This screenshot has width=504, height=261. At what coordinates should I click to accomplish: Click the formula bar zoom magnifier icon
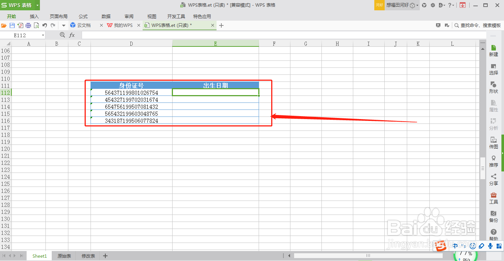click(x=62, y=35)
